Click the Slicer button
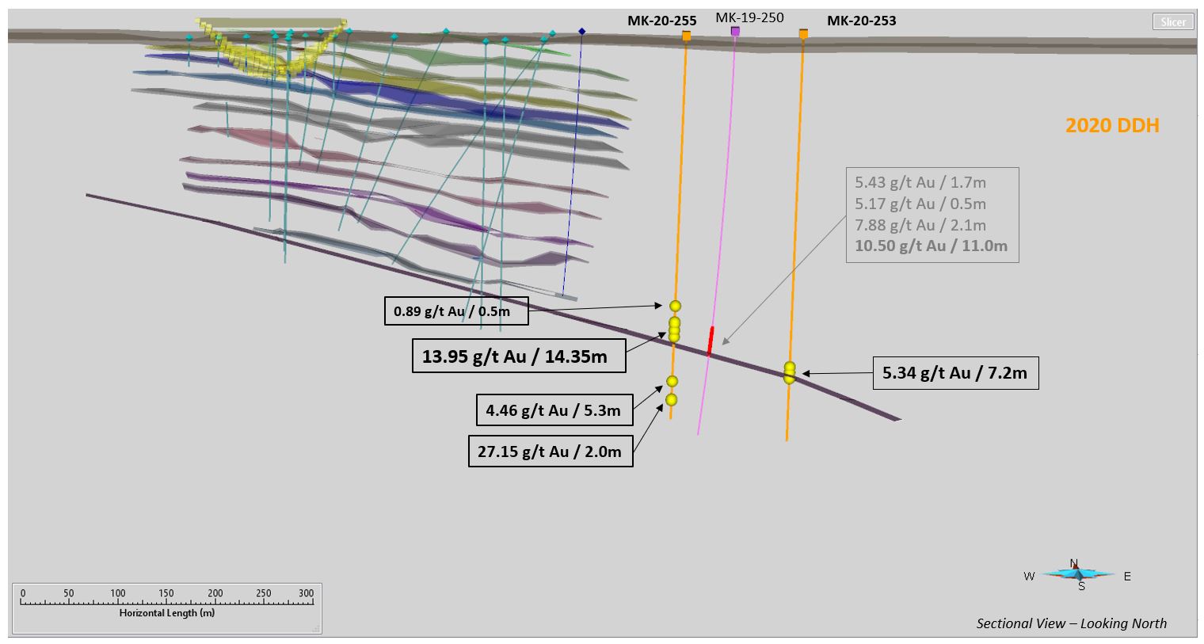Image resolution: width=1204 pixels, height=644 pixels. pyautogui.click(x=1172, y=22)
